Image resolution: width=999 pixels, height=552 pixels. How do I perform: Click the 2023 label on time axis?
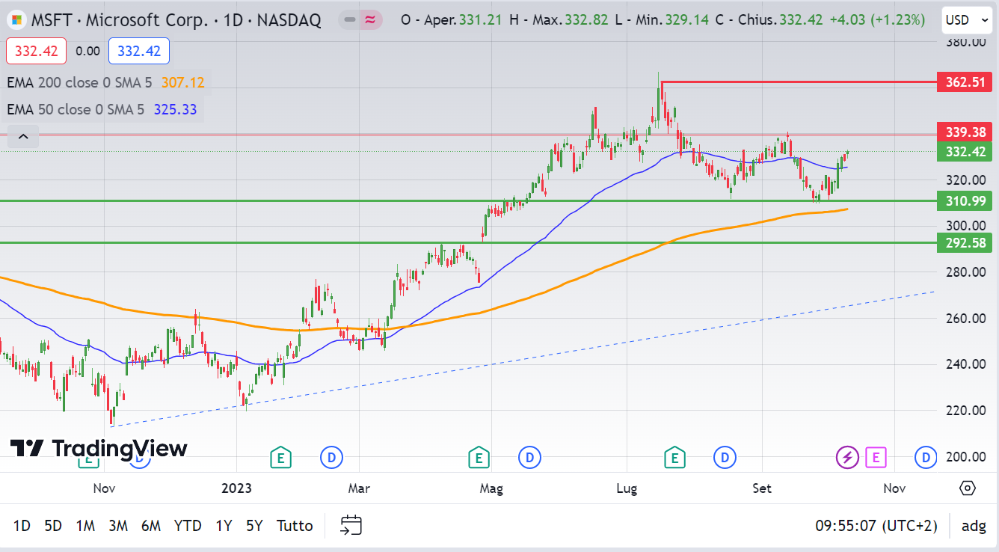click(236, 488)
